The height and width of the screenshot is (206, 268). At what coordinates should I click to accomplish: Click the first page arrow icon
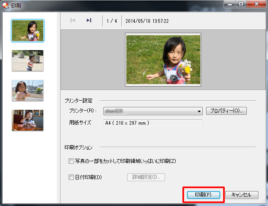point(73,20)
